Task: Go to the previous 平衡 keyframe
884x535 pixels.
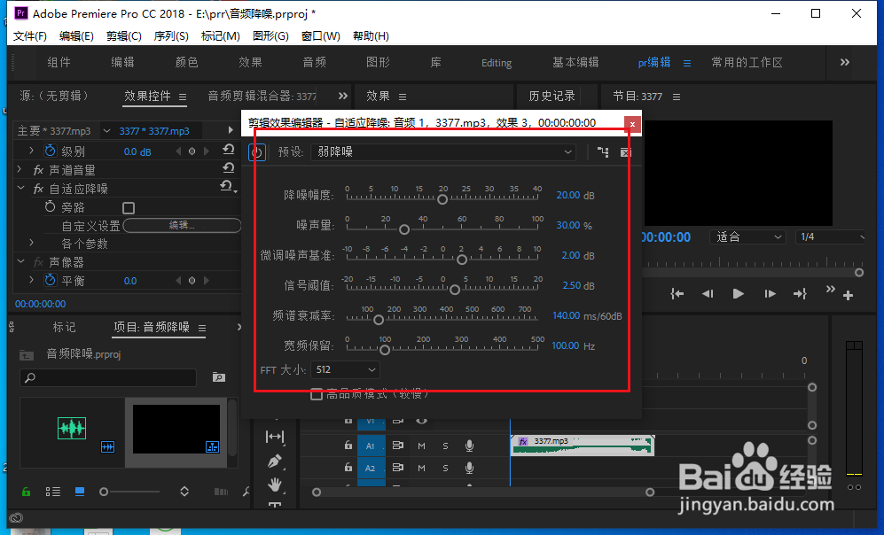Action: 179,281
